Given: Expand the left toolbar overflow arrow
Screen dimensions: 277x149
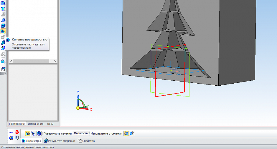Looking at the screenshot, I should tap(5, 74).
